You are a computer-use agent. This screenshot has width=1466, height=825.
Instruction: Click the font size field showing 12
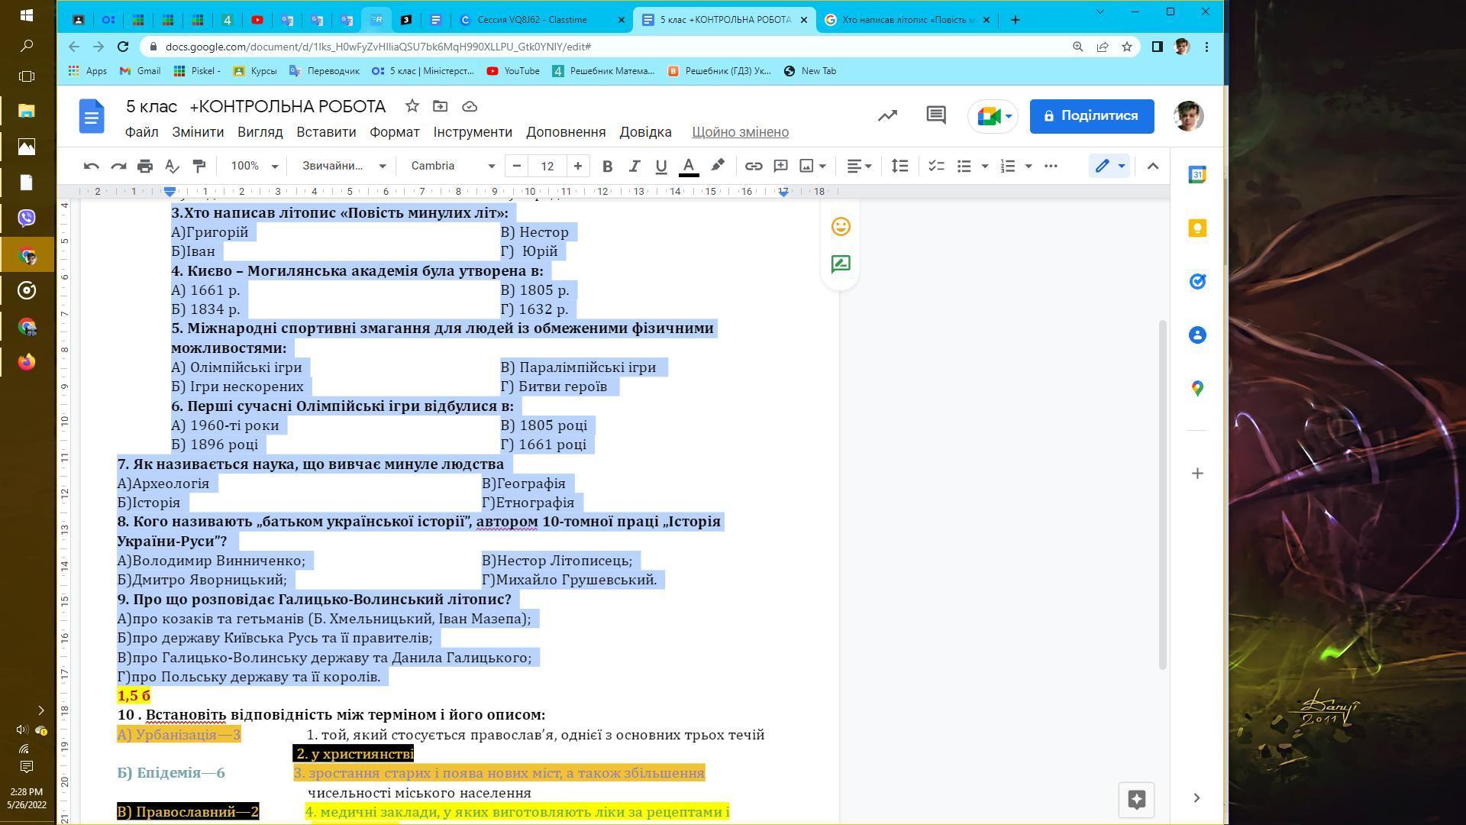click(547, 166)
